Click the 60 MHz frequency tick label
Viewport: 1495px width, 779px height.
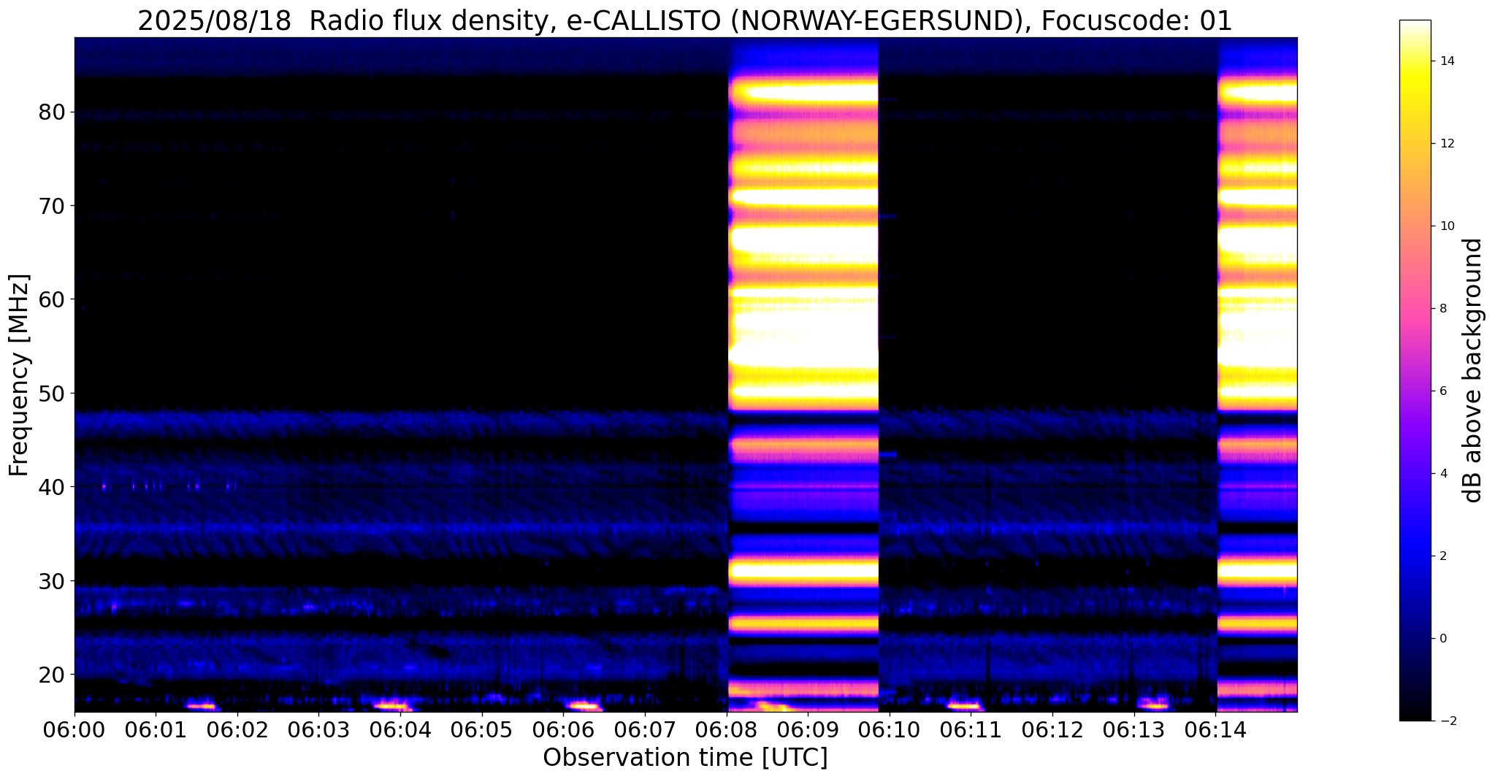53,299
